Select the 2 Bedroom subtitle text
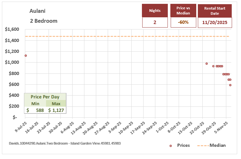This screenshot has width=241, height=159. click(43, 21)
